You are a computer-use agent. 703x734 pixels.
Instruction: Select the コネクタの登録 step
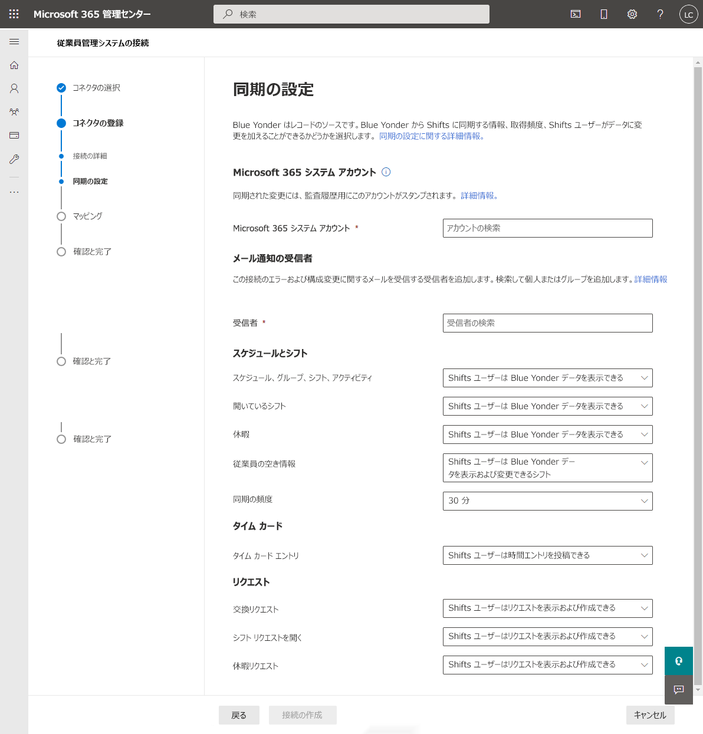pos(90,123)
